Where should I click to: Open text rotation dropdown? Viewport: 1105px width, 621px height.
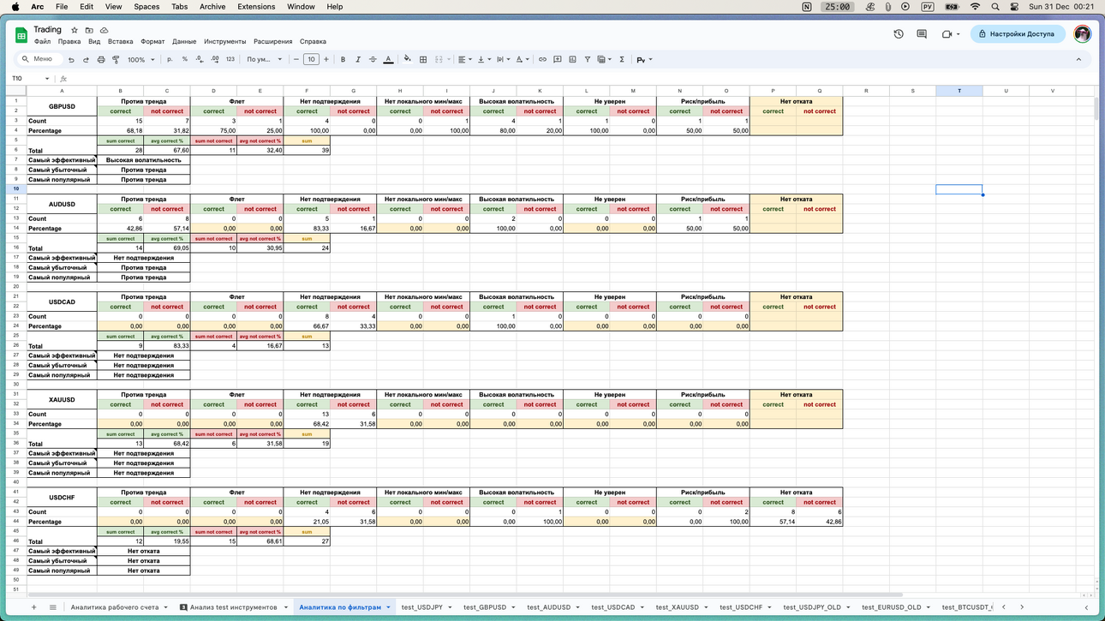click(x=522, y=60)
